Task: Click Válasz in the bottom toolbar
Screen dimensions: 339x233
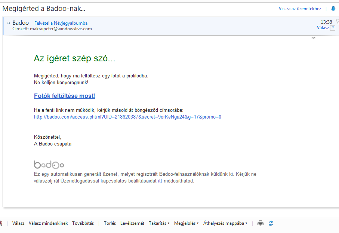Action: coord(18,223)
